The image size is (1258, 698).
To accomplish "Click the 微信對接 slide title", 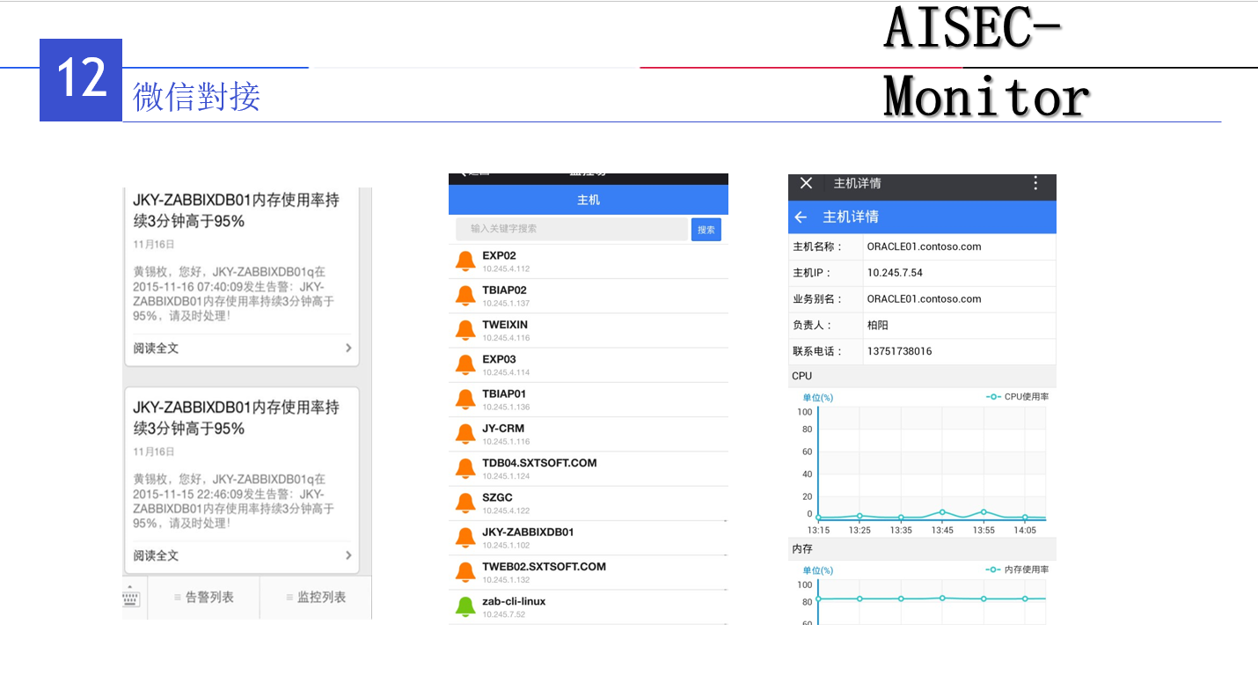I will click(196, 96).
